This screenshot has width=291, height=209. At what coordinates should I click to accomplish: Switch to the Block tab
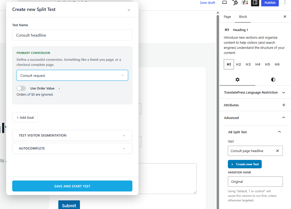pyautogui.click(x=243, y=17)
